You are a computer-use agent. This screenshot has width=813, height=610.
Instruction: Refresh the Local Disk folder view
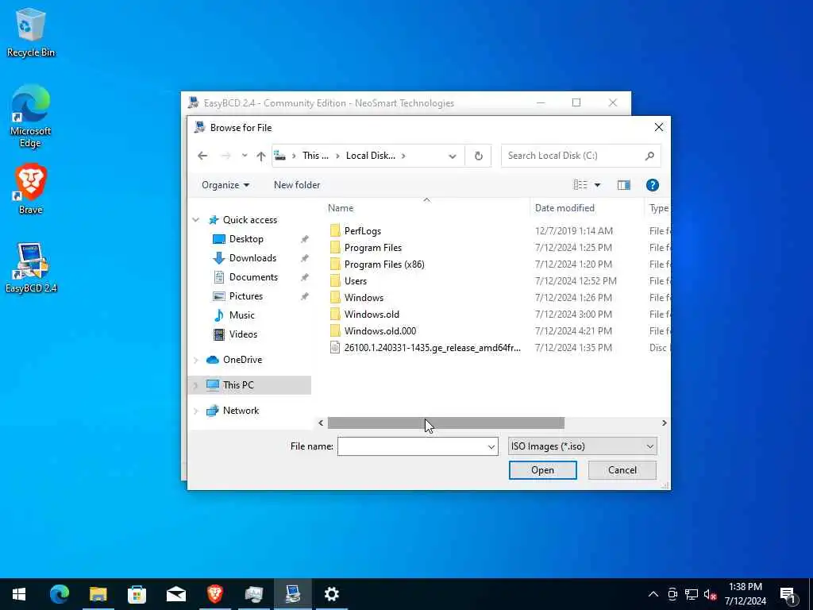click(479, 156)
